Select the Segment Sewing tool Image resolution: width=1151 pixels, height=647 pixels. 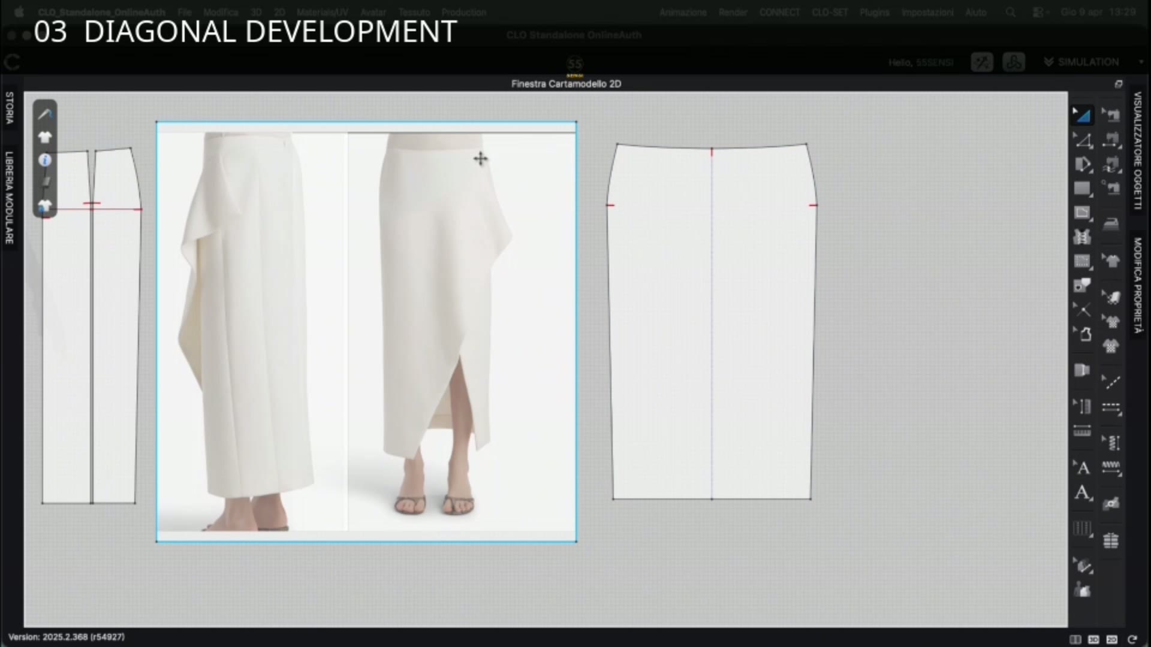pos(1111,139)
